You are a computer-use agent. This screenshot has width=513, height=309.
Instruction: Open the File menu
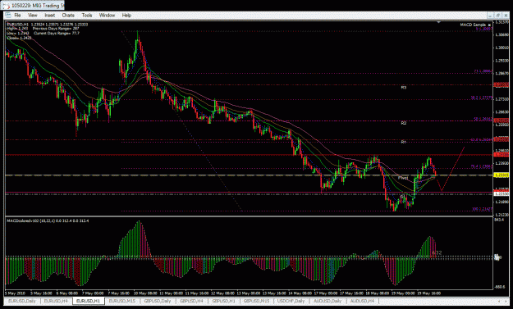point(17,16)
